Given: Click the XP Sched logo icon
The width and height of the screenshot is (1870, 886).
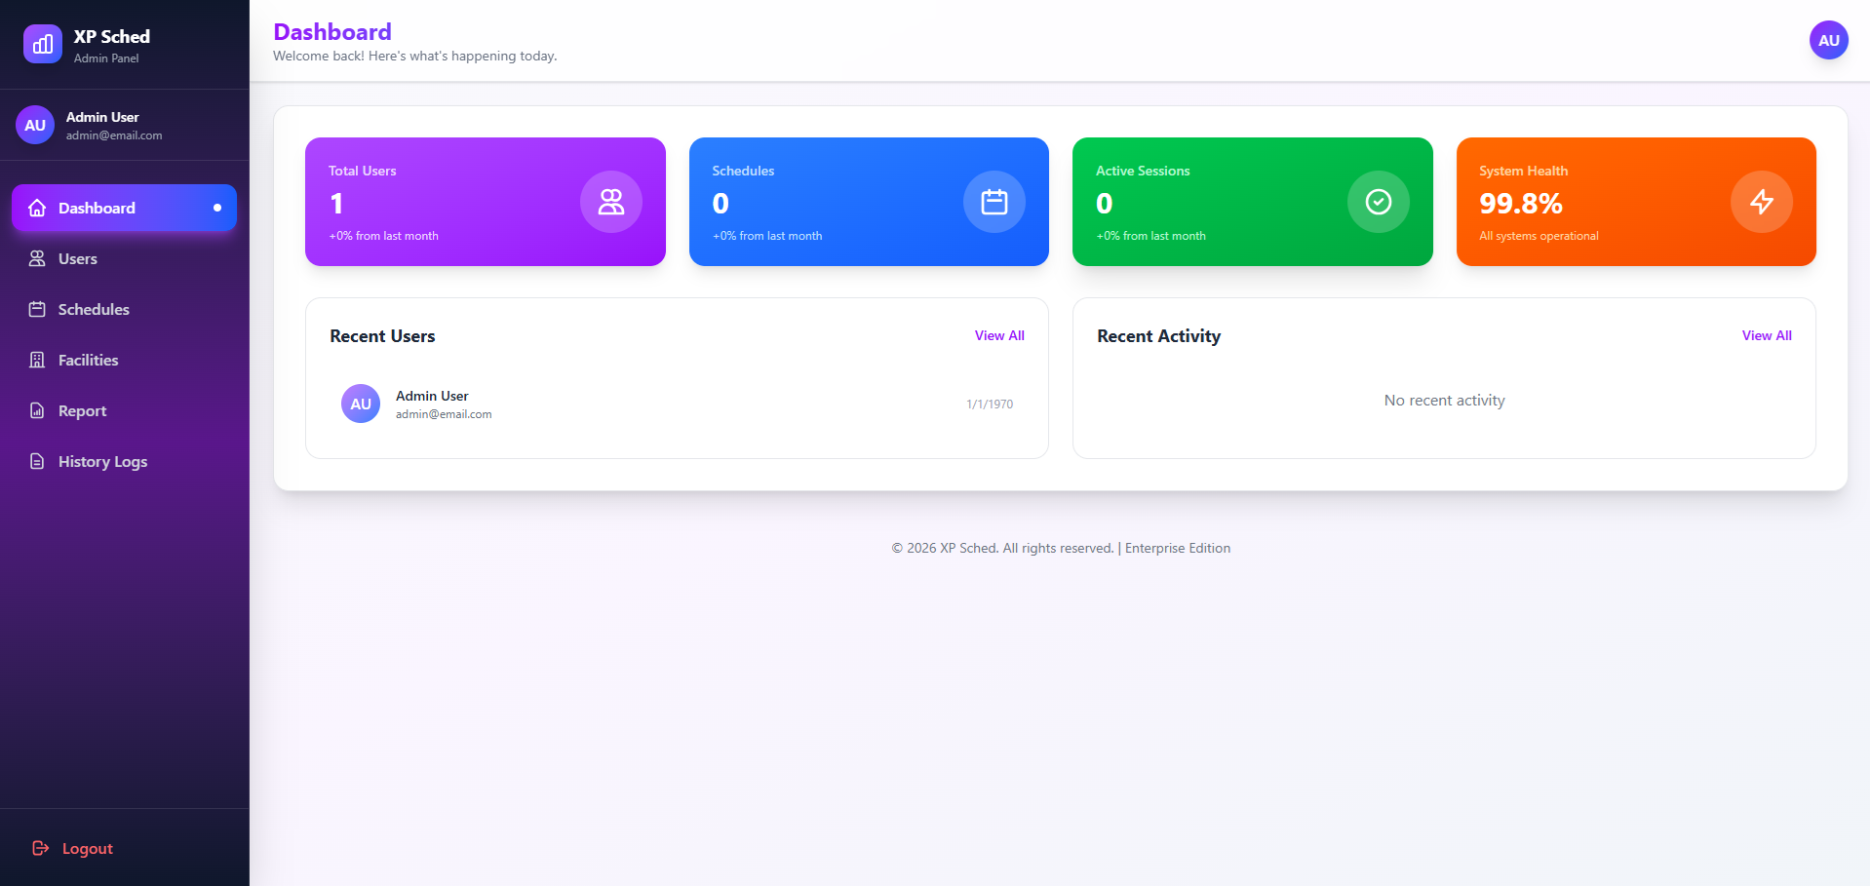Looking at the screenshot, I should coord(42,44).
